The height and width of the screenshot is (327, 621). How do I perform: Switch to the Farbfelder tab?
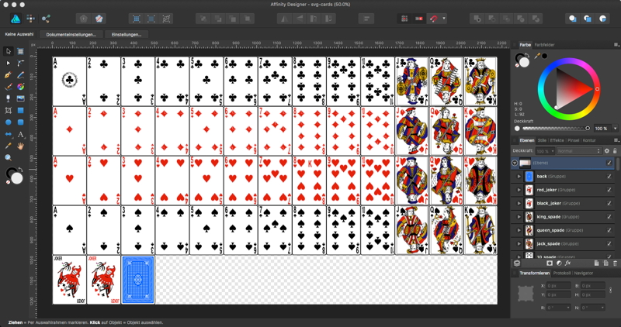(x=545, y=45)
